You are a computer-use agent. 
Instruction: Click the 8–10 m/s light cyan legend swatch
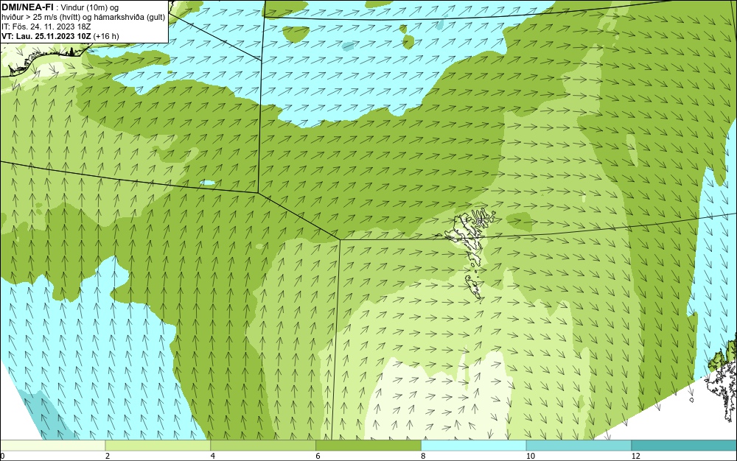coord(474,446)
